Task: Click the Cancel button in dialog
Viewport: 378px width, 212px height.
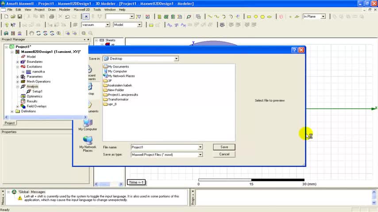Action: pyautogui.click(x=224, y=154)
